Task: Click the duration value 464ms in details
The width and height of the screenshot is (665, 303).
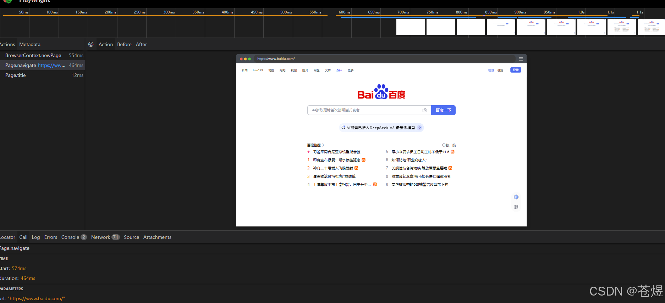Action: pyautogui.click(x=28, y=278)
